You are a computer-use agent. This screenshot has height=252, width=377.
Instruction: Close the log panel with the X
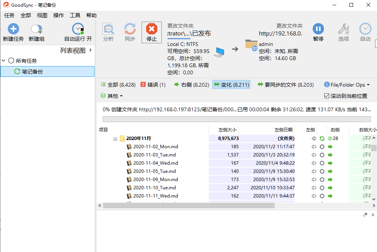tap(373, 215)
